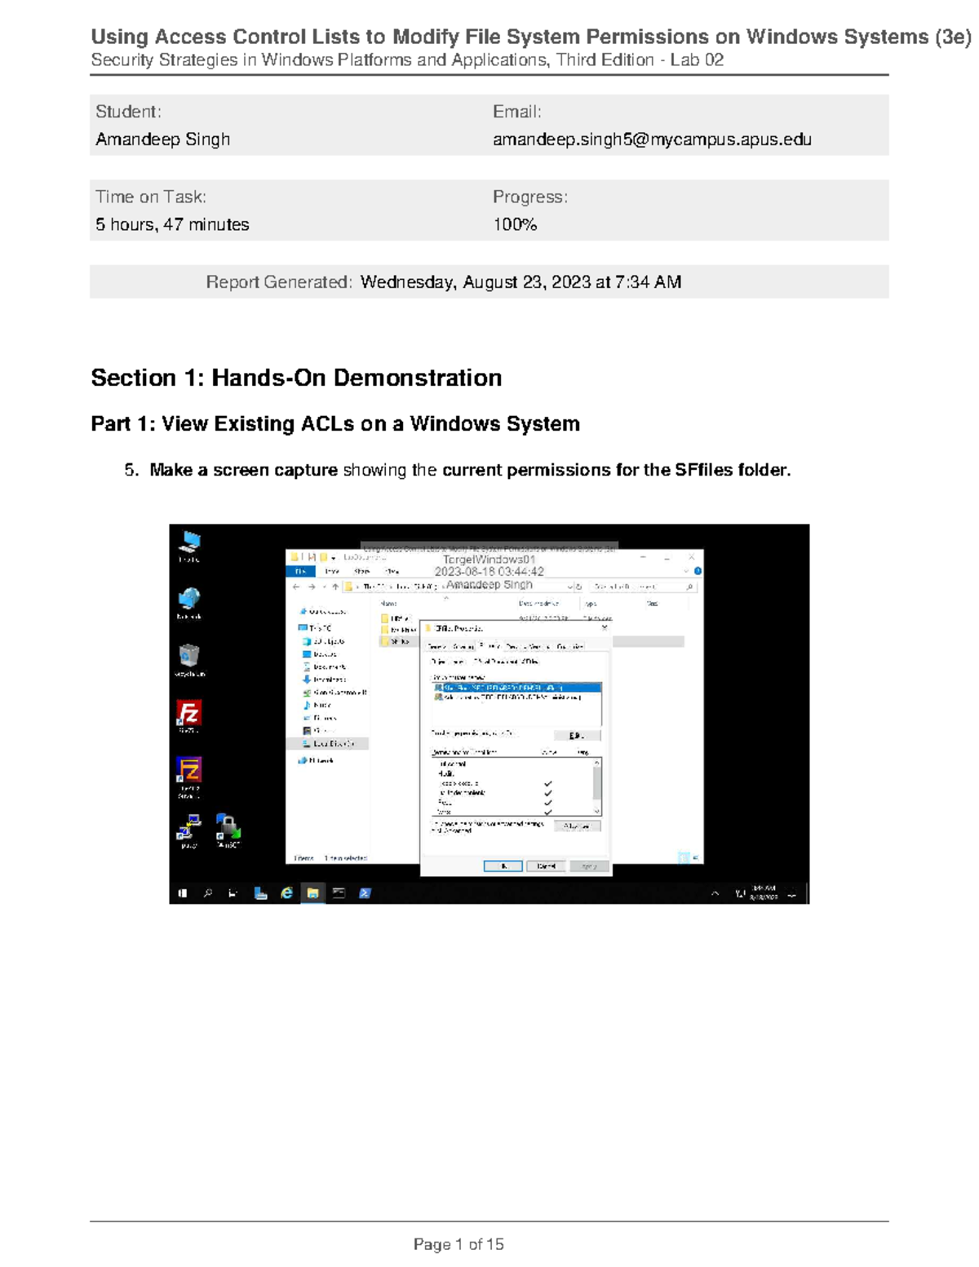This screenshot has width=979, height=1267.
Task: Launch WinSCP using its desktop icon
Action: [228, 828]
